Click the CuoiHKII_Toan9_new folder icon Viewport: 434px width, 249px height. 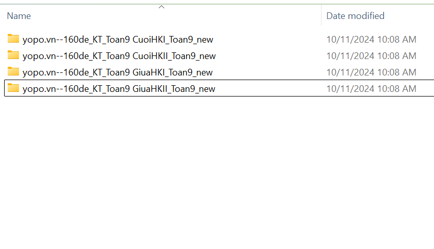(13, 55)
